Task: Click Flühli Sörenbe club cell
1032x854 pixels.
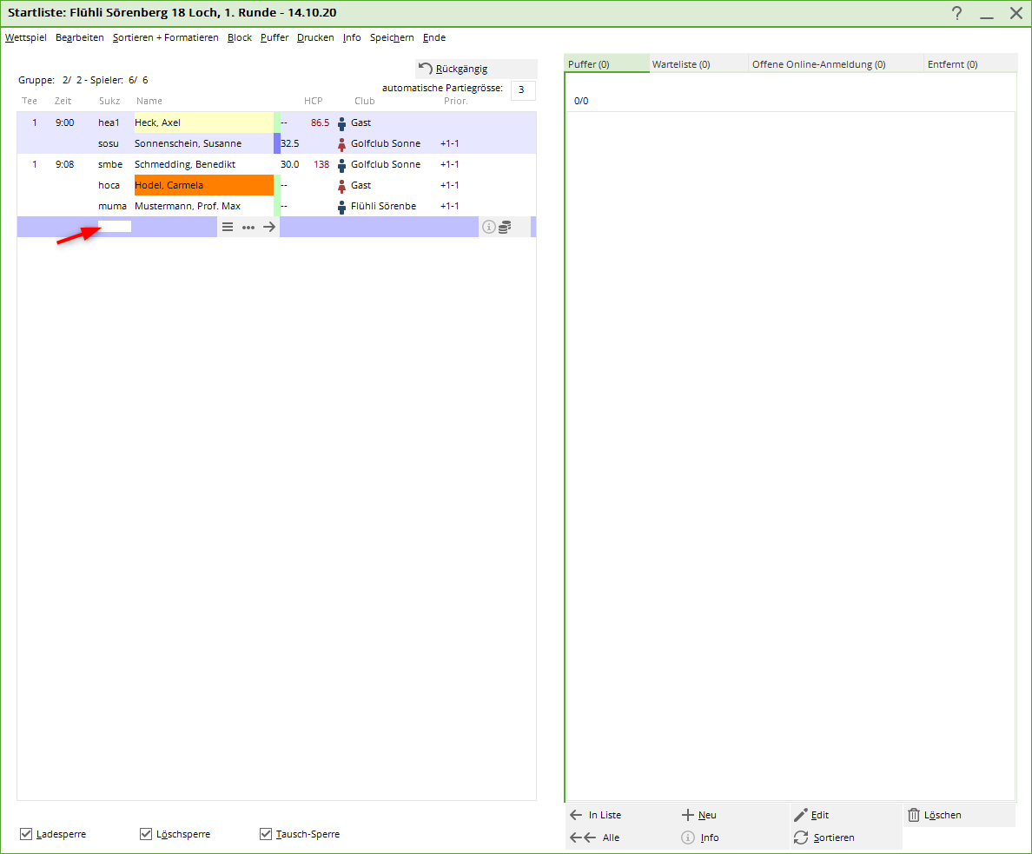Action: 384,206
